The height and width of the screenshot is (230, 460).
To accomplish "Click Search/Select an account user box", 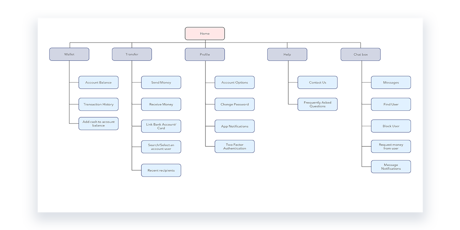I will tap(161, 146).
